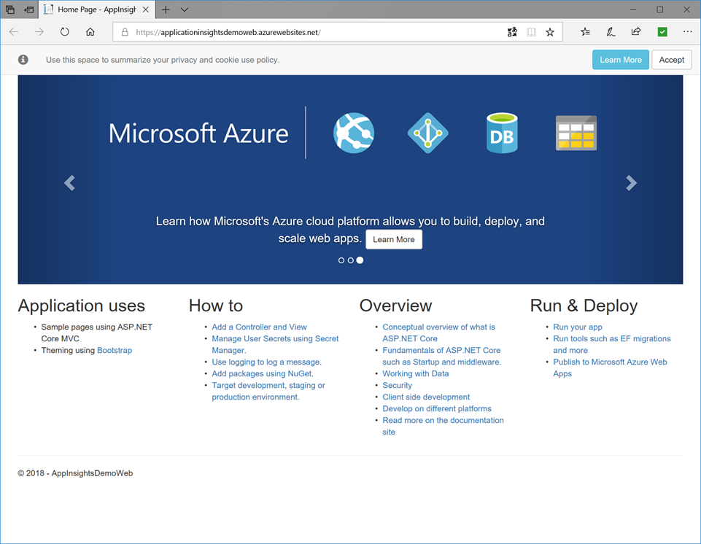Open Run your app link
The image size is (701, 544).
click(x=578, y=327)
